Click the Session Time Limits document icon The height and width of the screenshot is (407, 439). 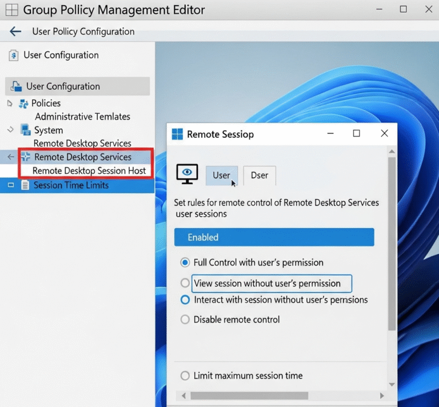coord(25,185)
